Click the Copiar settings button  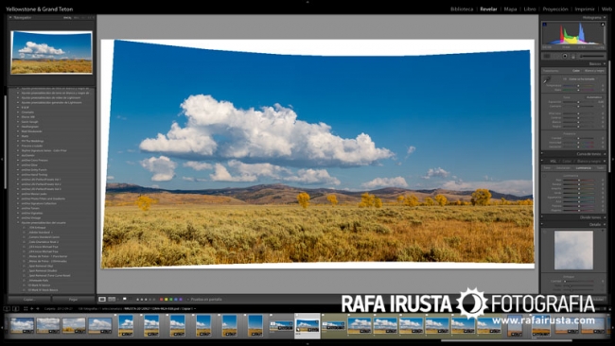pos(29,300)
